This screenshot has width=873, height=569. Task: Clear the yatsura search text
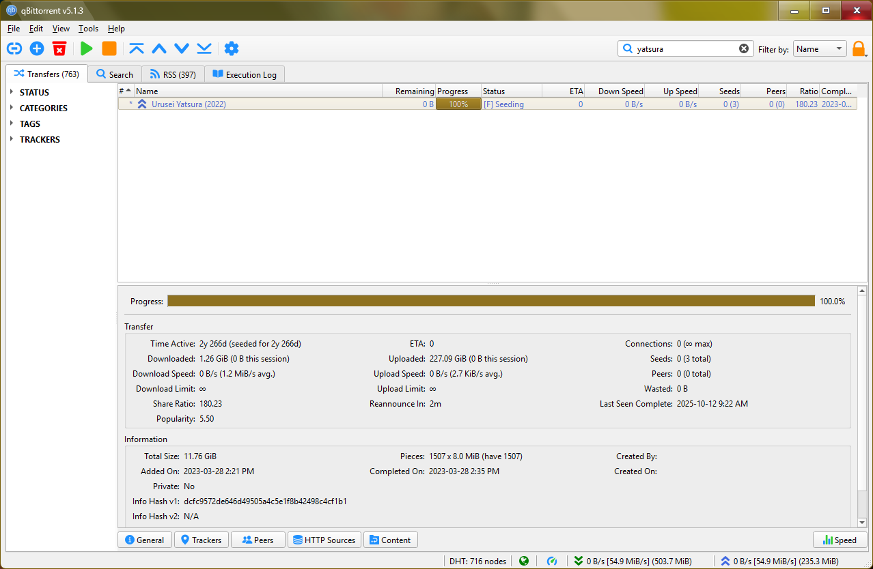click(744, 48)
